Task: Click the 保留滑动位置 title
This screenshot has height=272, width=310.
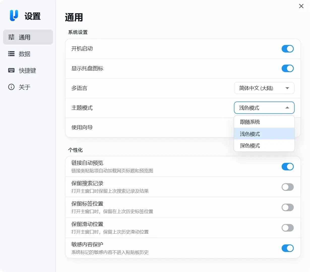Action: point(87,224)
